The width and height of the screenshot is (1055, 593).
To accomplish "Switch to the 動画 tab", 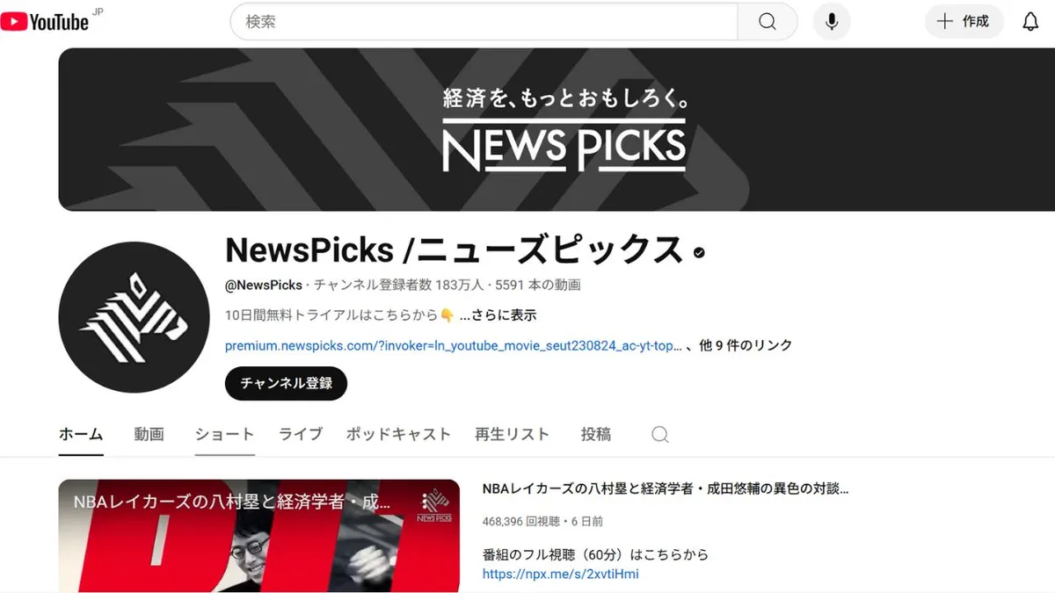I will (x=149, y=434).
